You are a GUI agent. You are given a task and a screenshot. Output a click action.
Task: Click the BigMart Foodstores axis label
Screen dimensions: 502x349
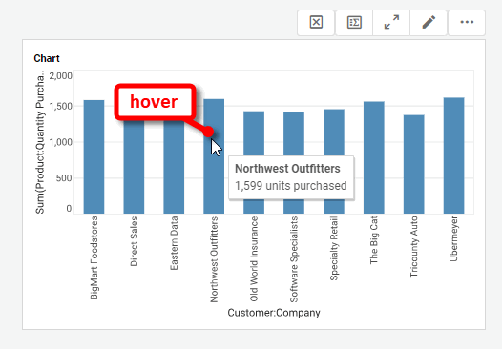pyautogui.click(x=94, y=257)
